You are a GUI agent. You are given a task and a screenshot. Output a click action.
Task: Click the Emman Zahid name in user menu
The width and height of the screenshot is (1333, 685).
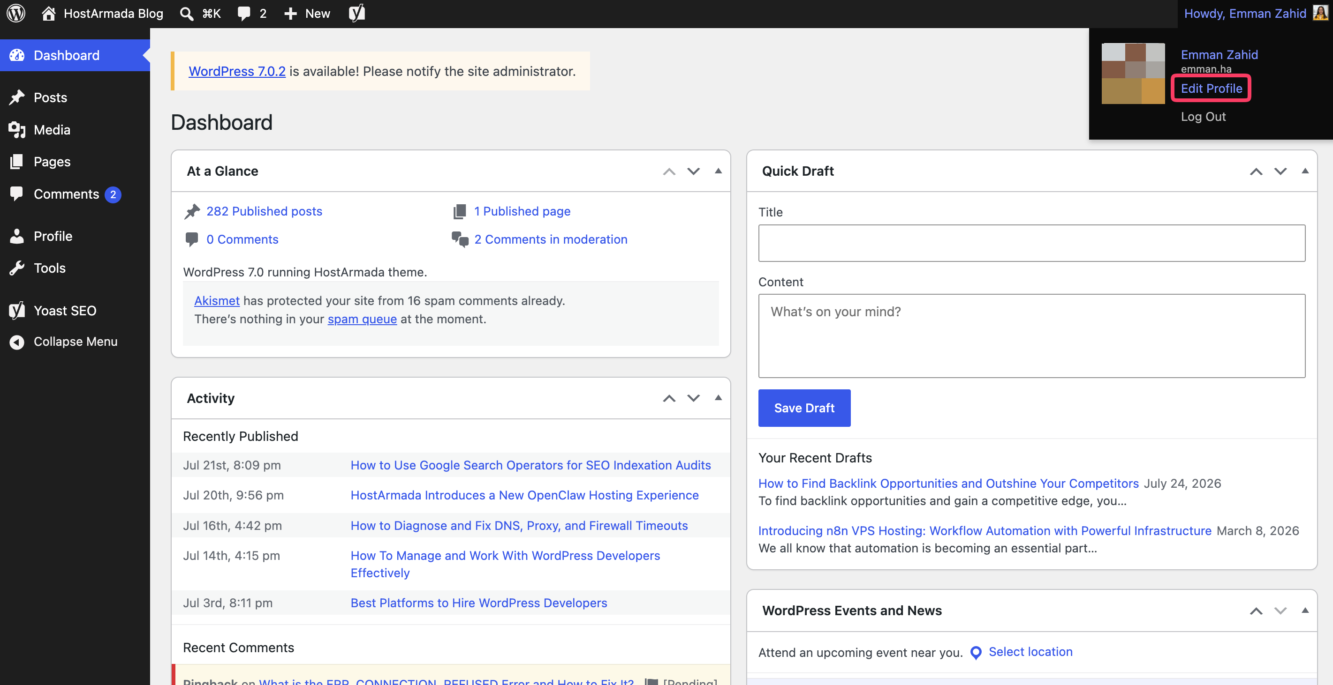[1219, 55]
